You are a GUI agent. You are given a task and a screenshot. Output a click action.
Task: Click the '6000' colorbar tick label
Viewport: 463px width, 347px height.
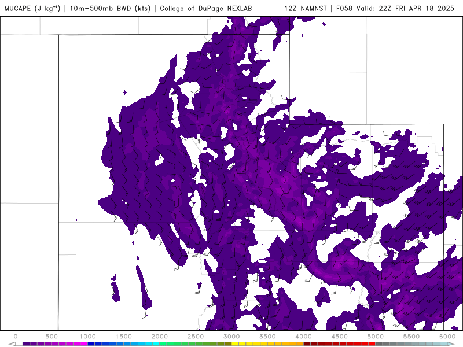pos(447,337)
